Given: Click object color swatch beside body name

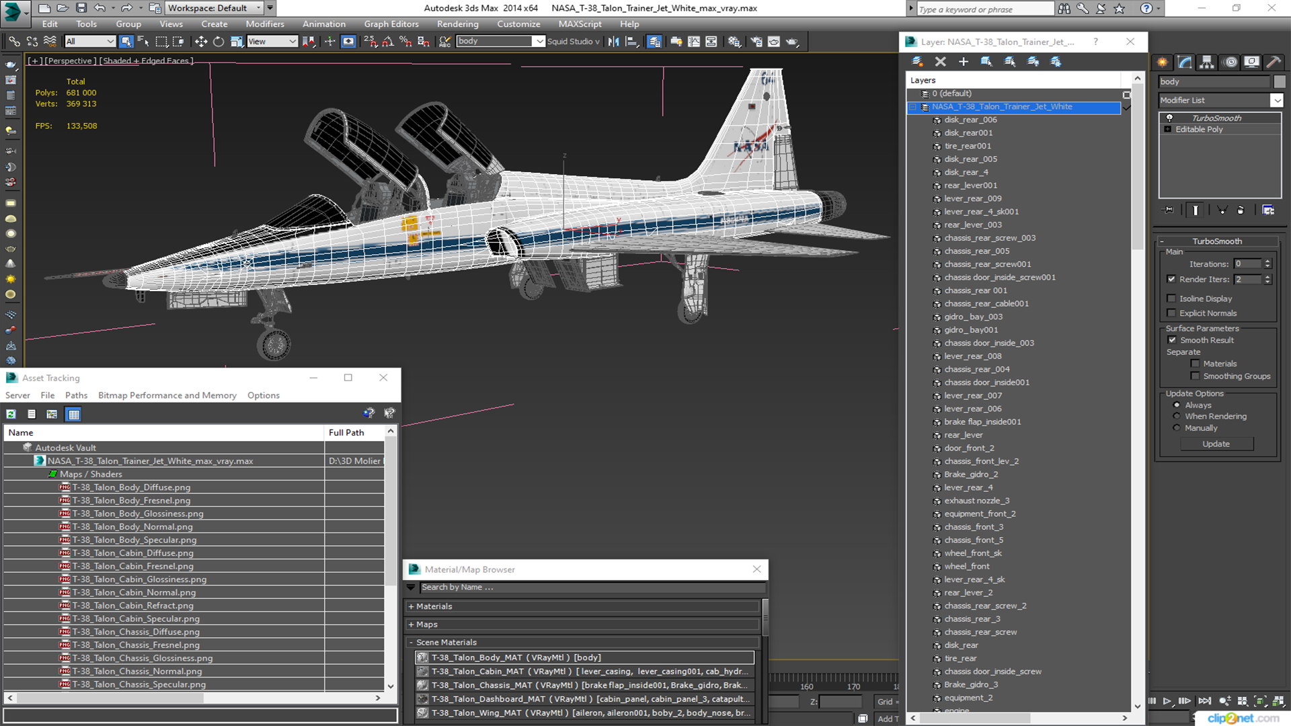Looking at the screenshot, I should coord(1280,81).
